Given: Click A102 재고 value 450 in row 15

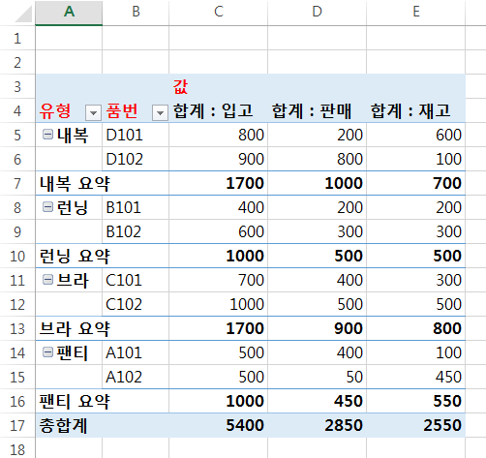Looking at the screenshot, I should pos(448,377).
